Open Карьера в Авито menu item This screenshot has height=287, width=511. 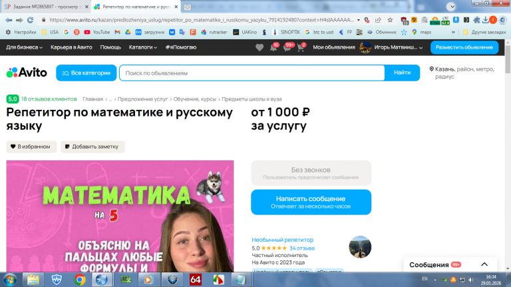pyautogui.click(x=71, y=47)
